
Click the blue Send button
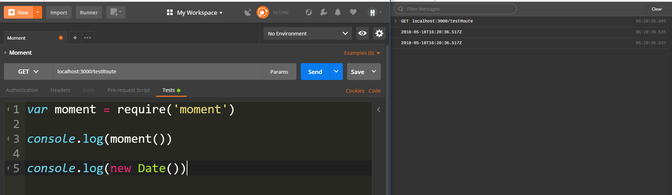click(x=315, y=72)
